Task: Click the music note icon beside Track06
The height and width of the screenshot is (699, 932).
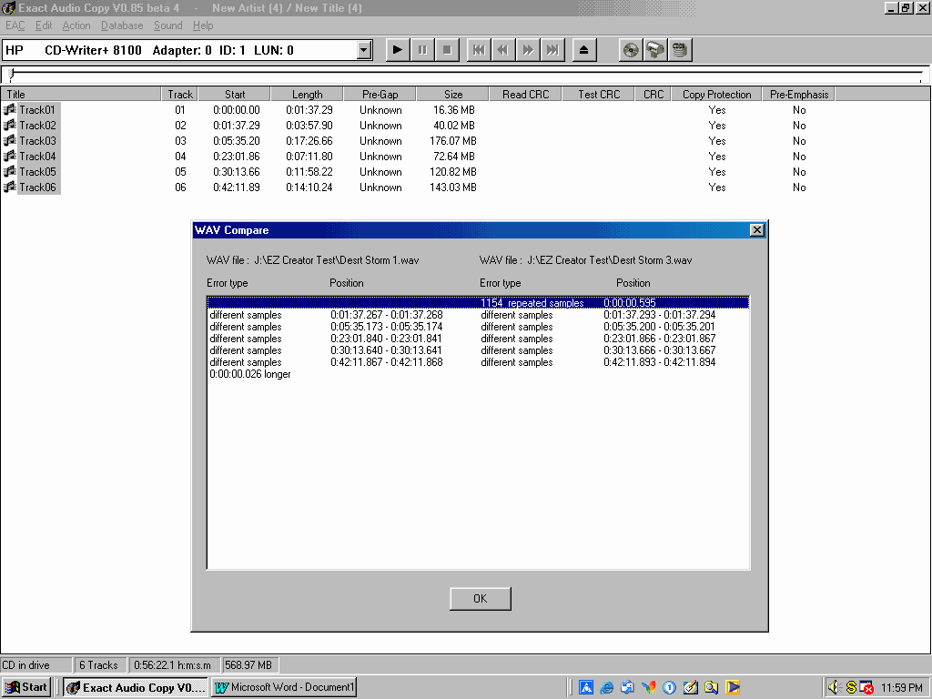Action: point(9,187)
